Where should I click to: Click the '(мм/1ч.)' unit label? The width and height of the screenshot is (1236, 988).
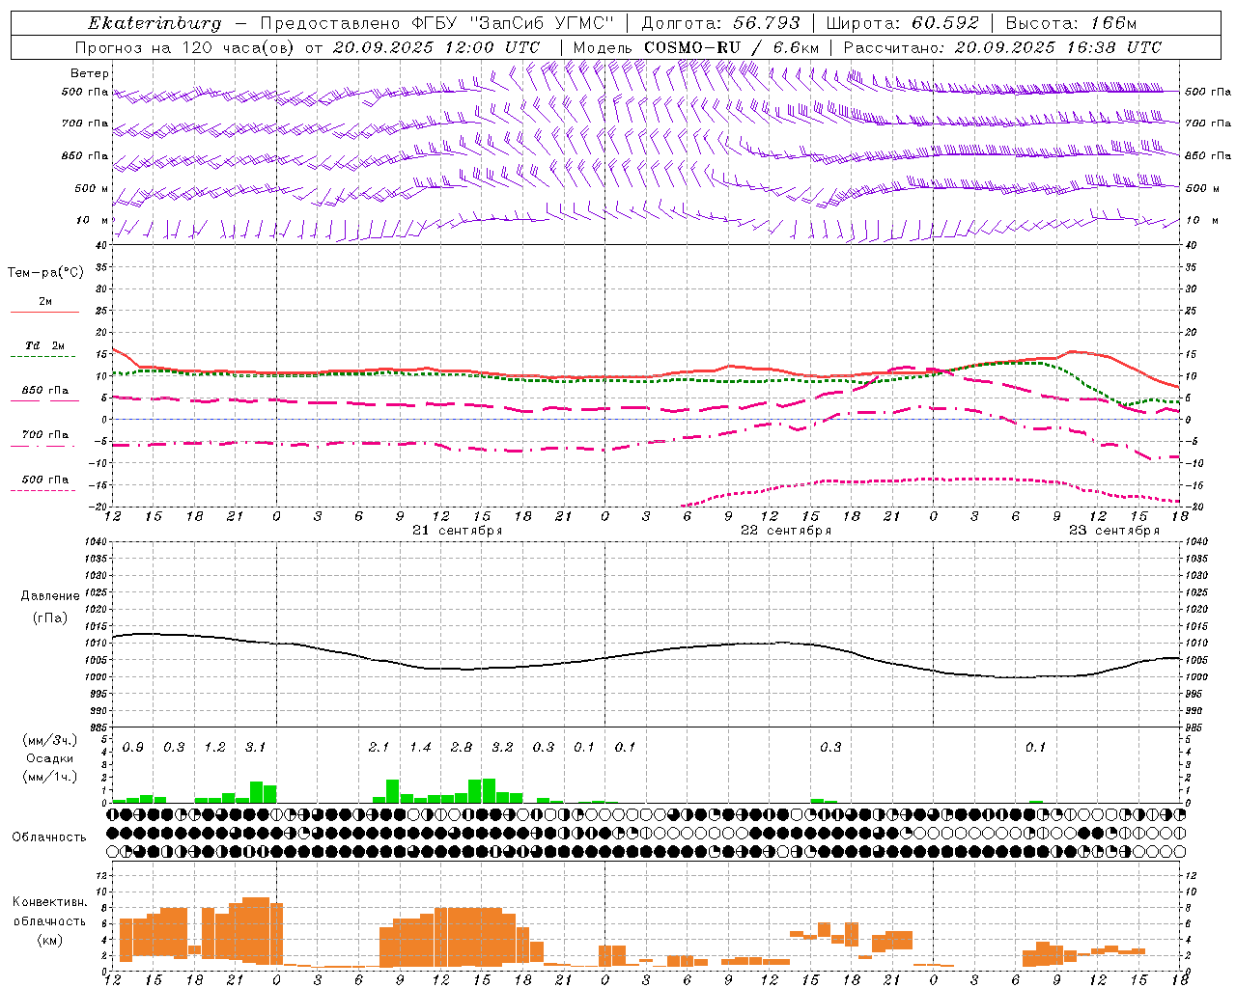pos(50,776)
